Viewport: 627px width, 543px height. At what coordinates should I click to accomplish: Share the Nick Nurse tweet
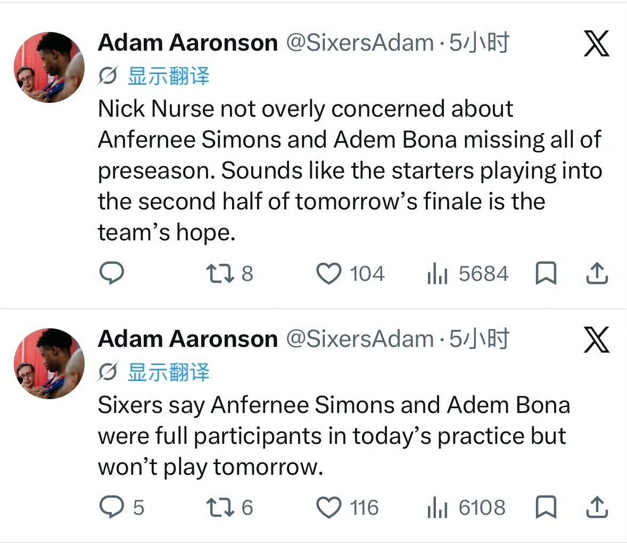point(597,273)
